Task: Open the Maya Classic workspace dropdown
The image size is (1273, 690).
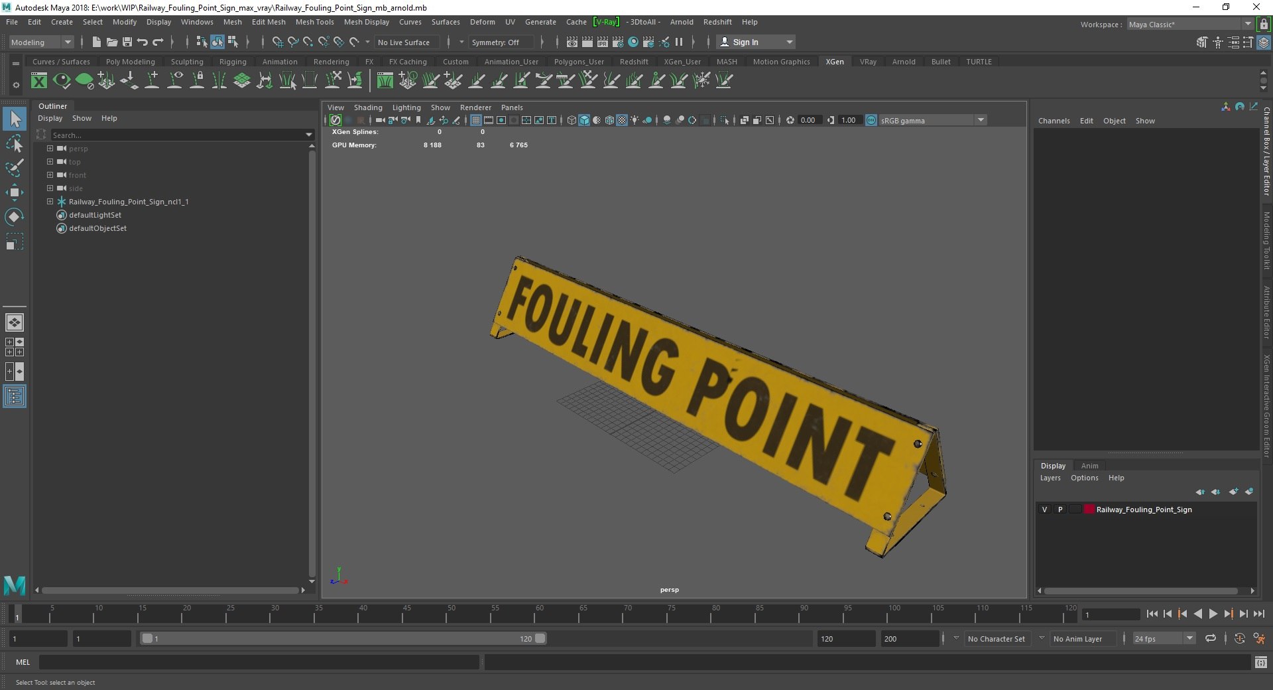Action: pyautogui.click(x=1189, y=24)
